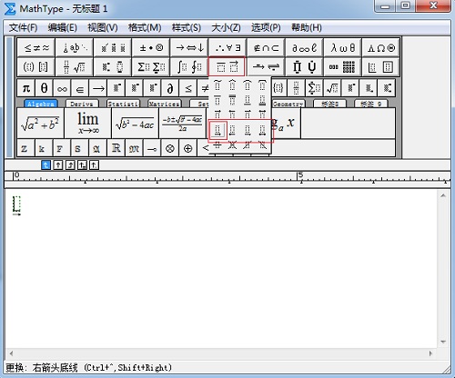Insert the square root of a²+b² expression

pyautogui.click(x=40, y=124)
